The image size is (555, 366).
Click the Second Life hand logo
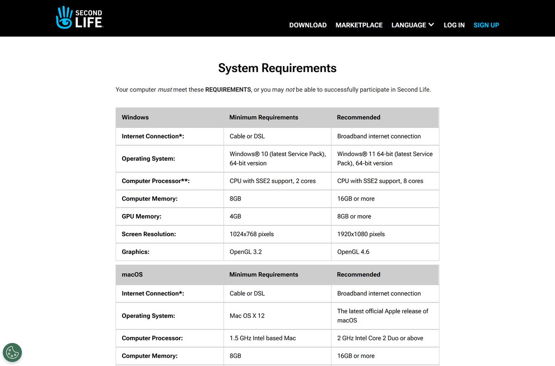coord(79,18)
